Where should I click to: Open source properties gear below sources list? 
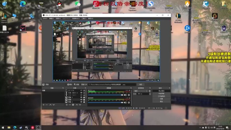point(73,105)
